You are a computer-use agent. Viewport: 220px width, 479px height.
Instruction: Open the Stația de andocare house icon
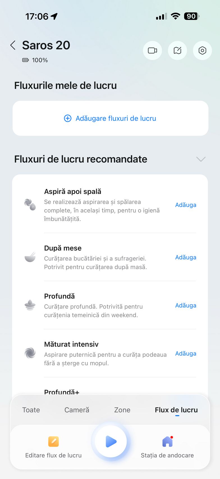[168, 441]
